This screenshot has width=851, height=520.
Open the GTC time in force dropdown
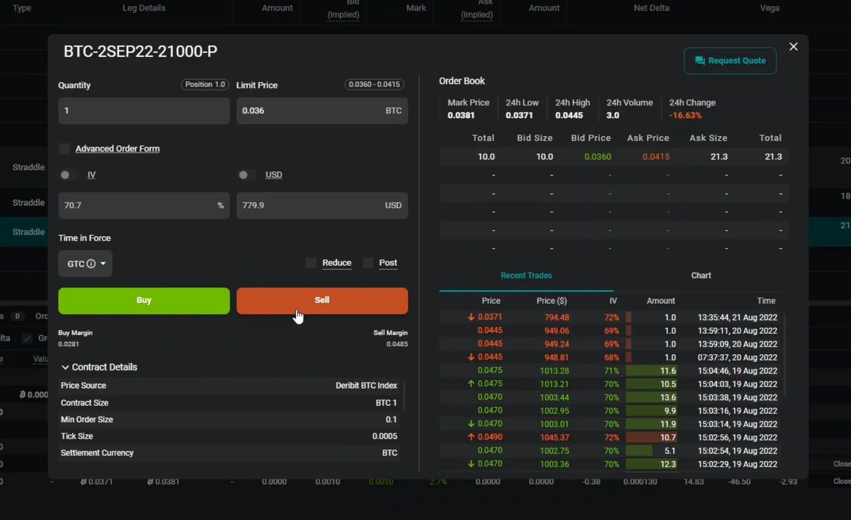(85, 264)
